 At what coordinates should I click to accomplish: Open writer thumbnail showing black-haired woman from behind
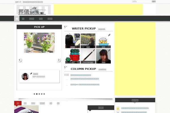point(73,41)
